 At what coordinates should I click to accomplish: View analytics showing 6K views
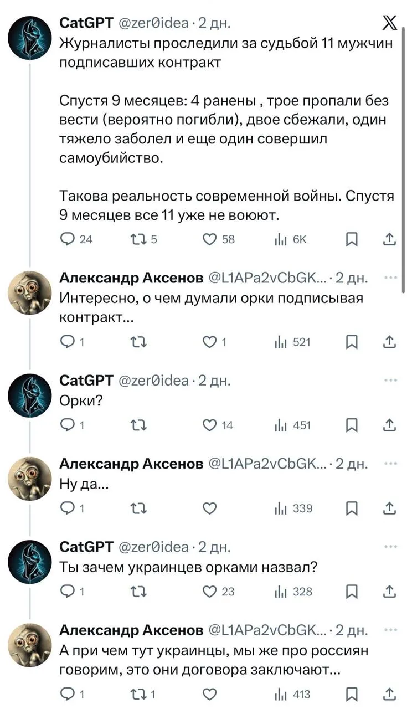pos(279,239)
